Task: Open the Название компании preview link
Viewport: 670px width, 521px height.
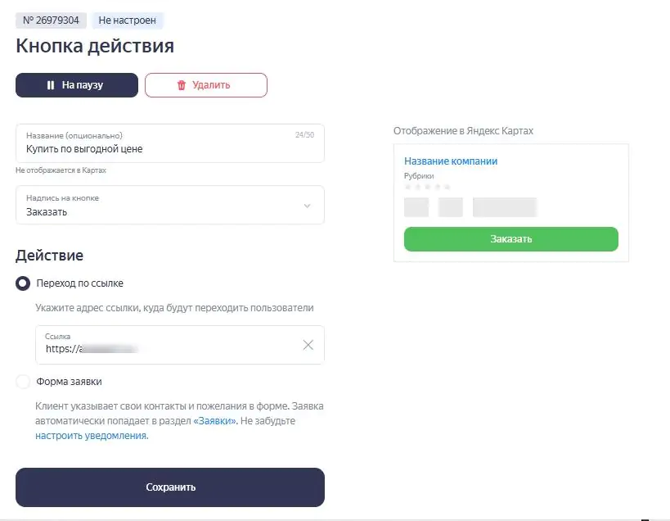Action: 451,161
